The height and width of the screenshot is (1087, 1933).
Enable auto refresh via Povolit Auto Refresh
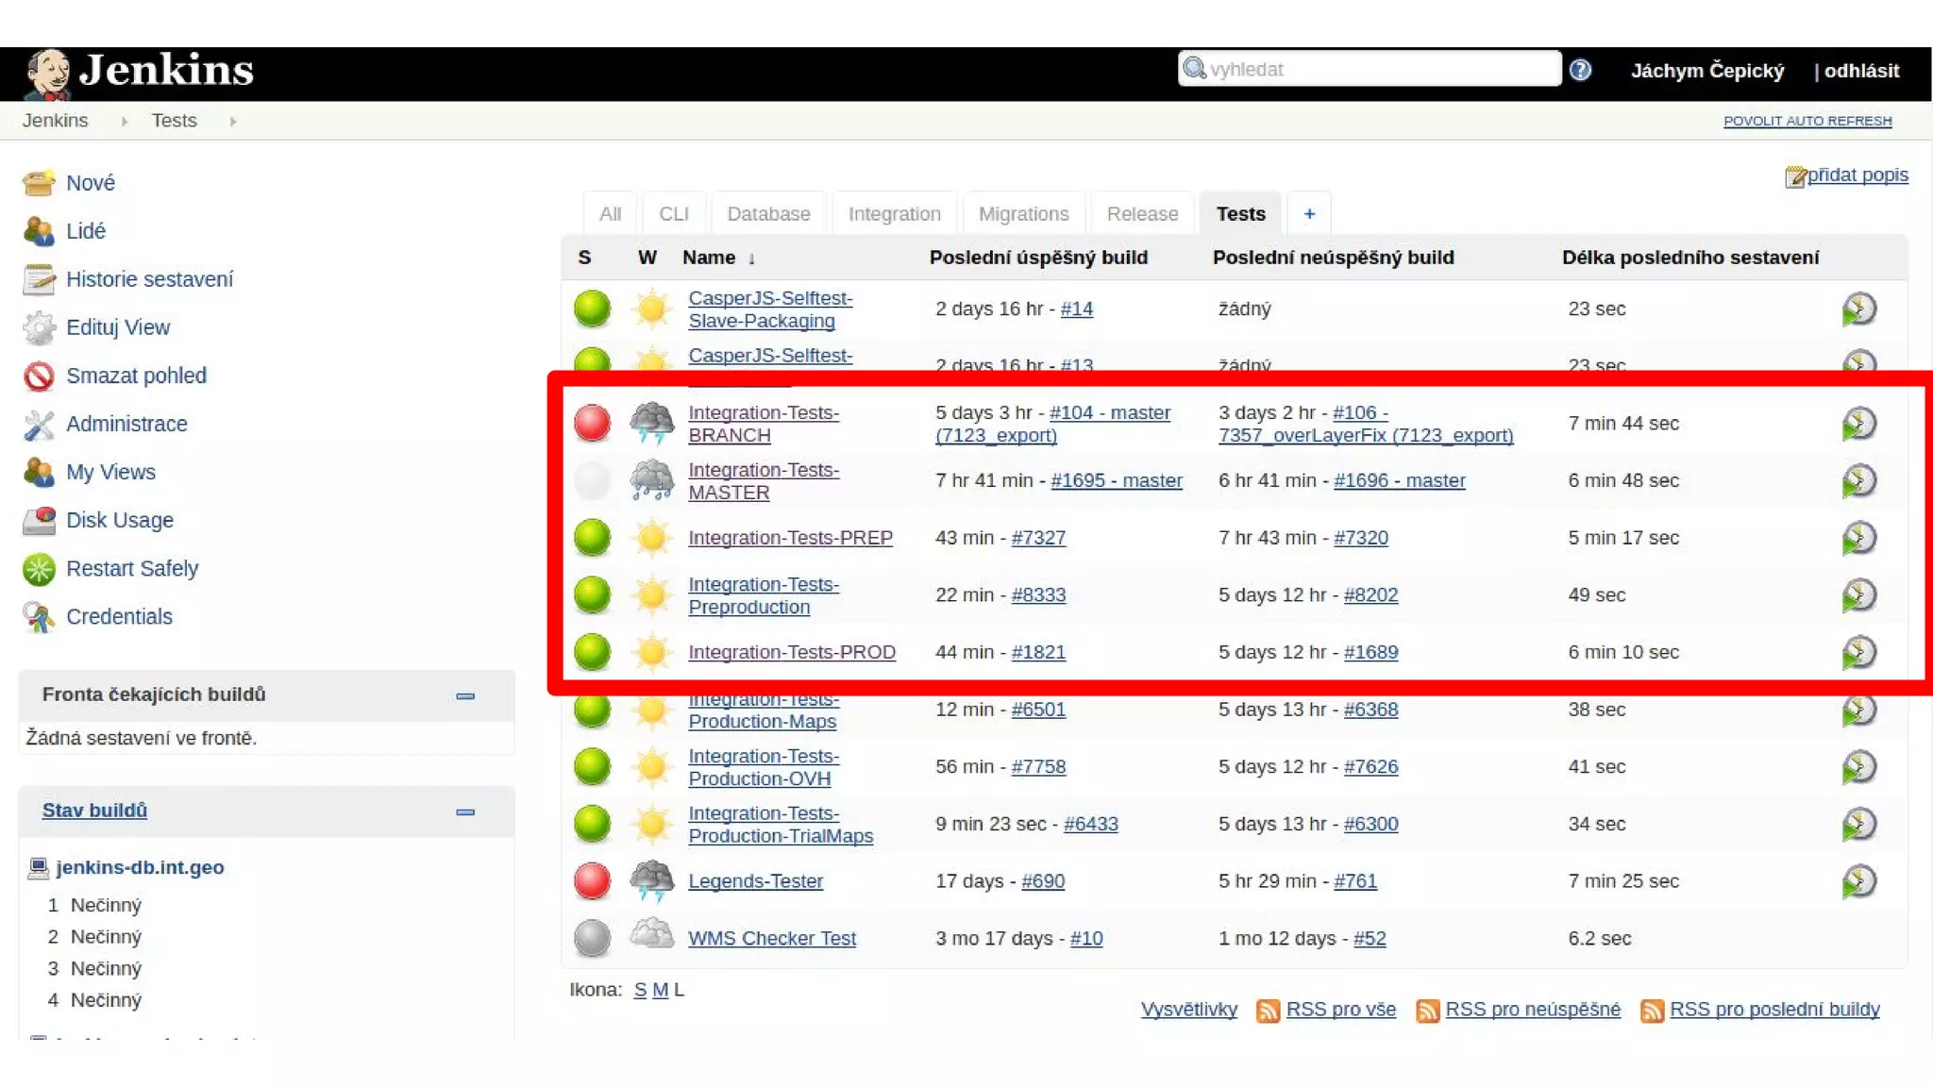point(1807,121)
